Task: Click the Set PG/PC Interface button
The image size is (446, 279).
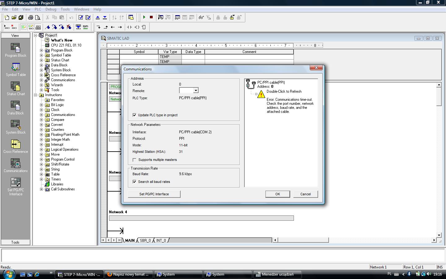Action: click(154, 194)
